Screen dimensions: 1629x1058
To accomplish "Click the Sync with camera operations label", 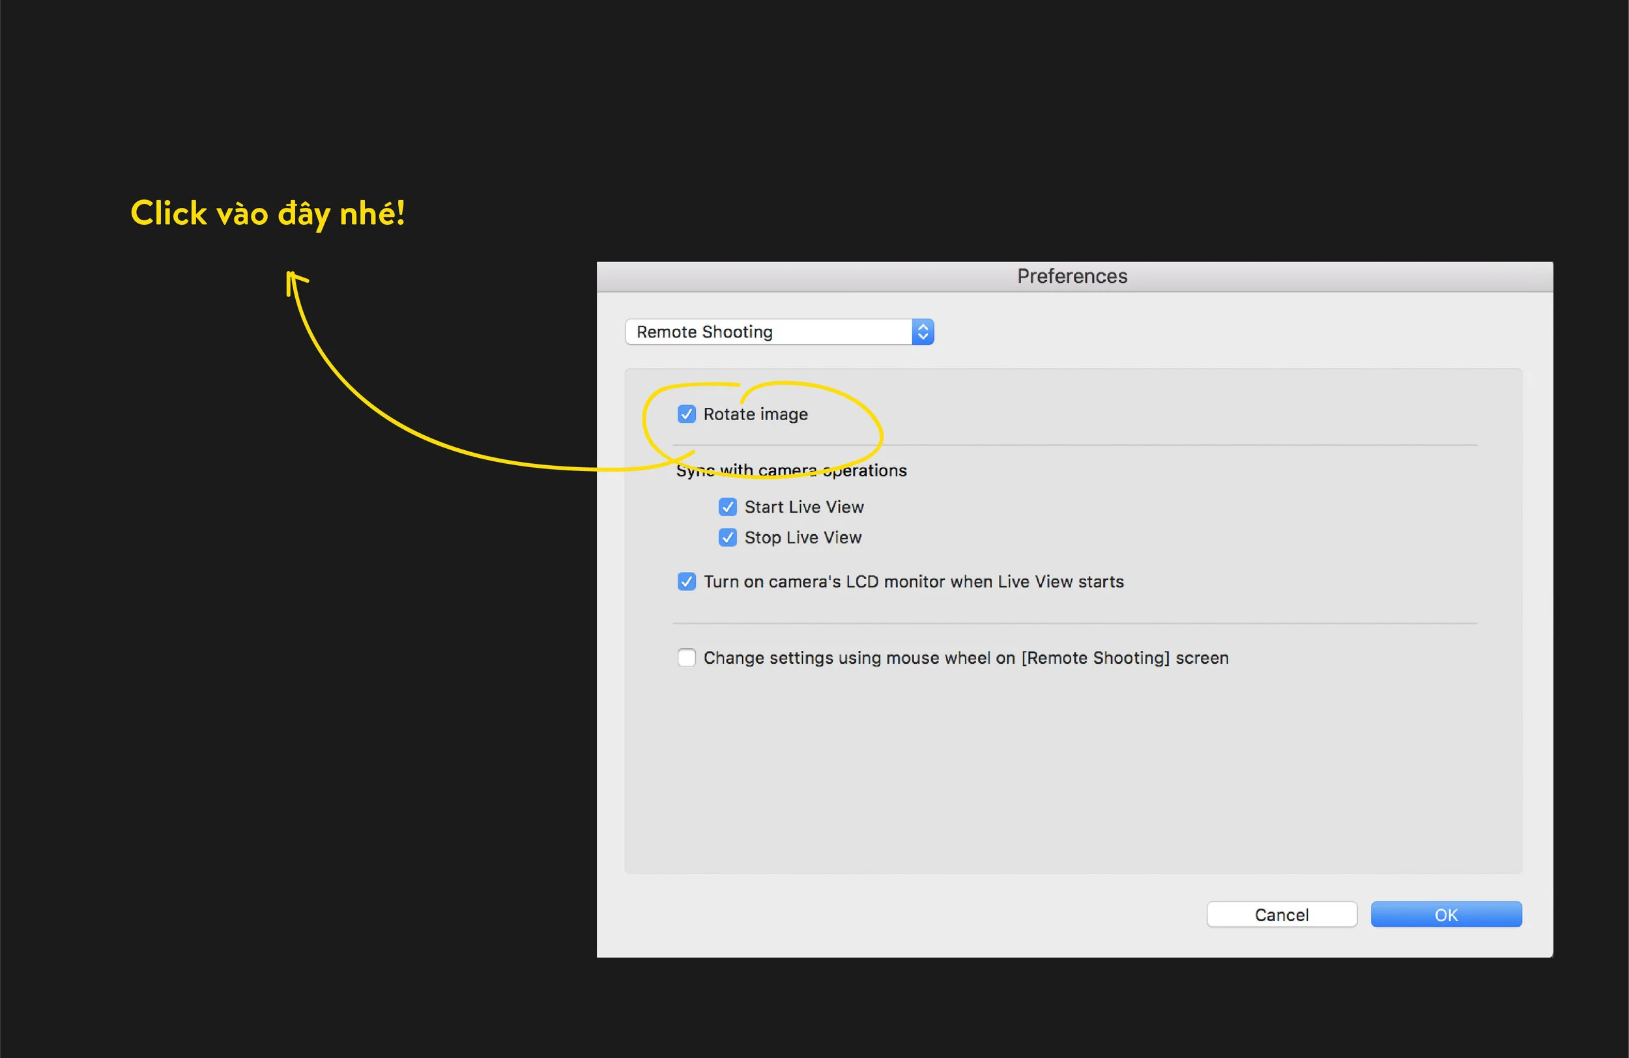I will (x=792, y=471).
